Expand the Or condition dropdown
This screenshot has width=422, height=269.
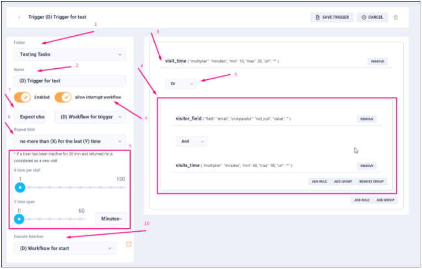pos(180,84)
